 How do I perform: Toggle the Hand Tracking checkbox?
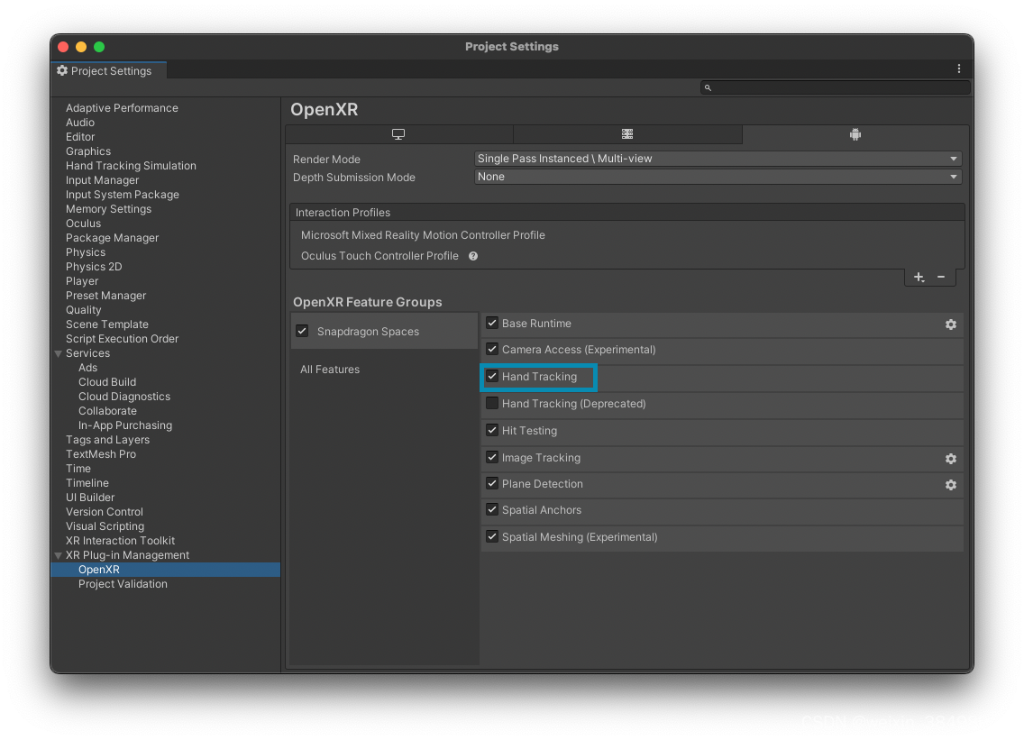coord(492,377)
